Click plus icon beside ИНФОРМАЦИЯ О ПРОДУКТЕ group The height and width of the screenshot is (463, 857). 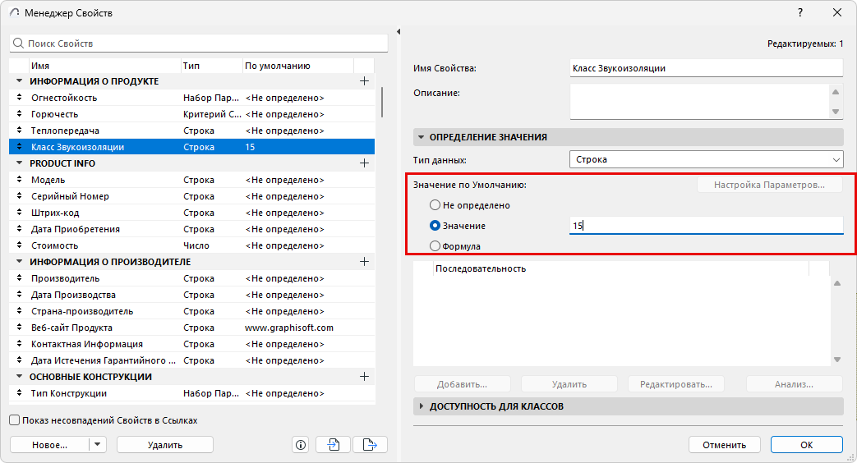coord(365,81)
